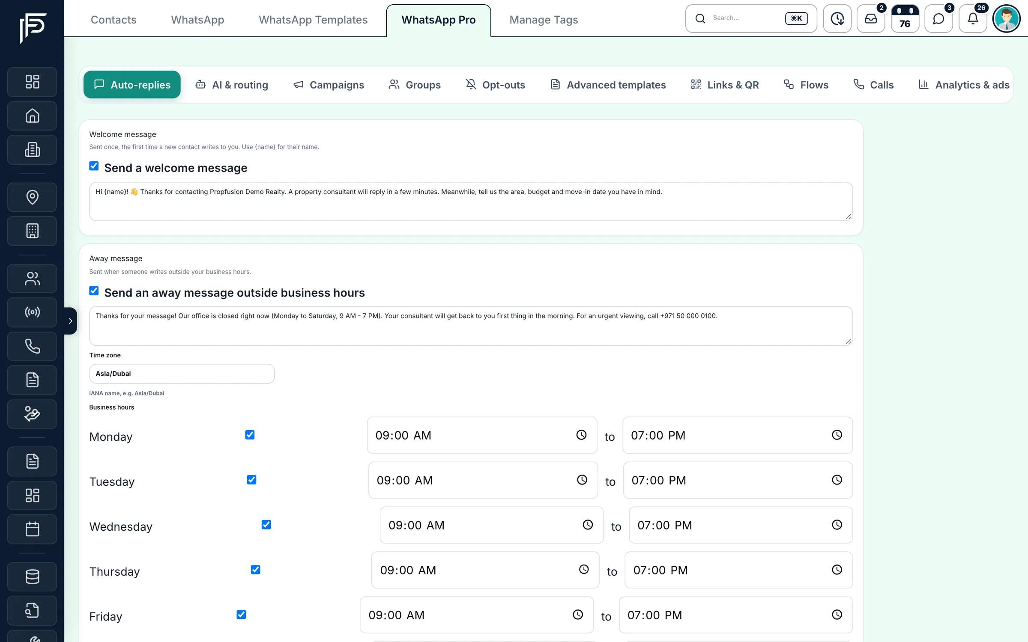1028x642 pixels.
Task: Open the broadcast signal icon in the sidebar
Action: pyautogui.click(x=32, y=312)
